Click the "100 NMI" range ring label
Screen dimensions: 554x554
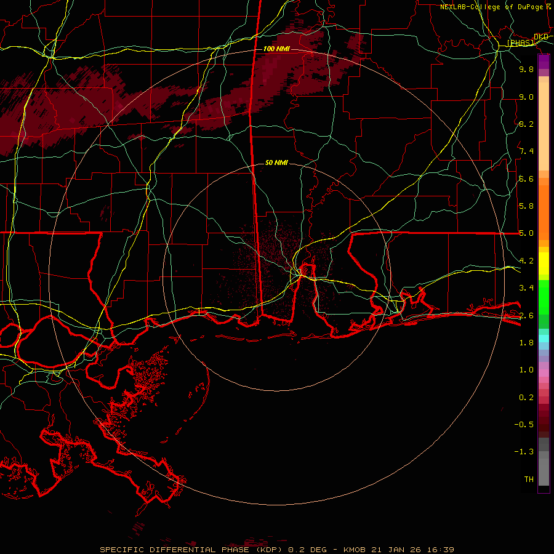276,49
